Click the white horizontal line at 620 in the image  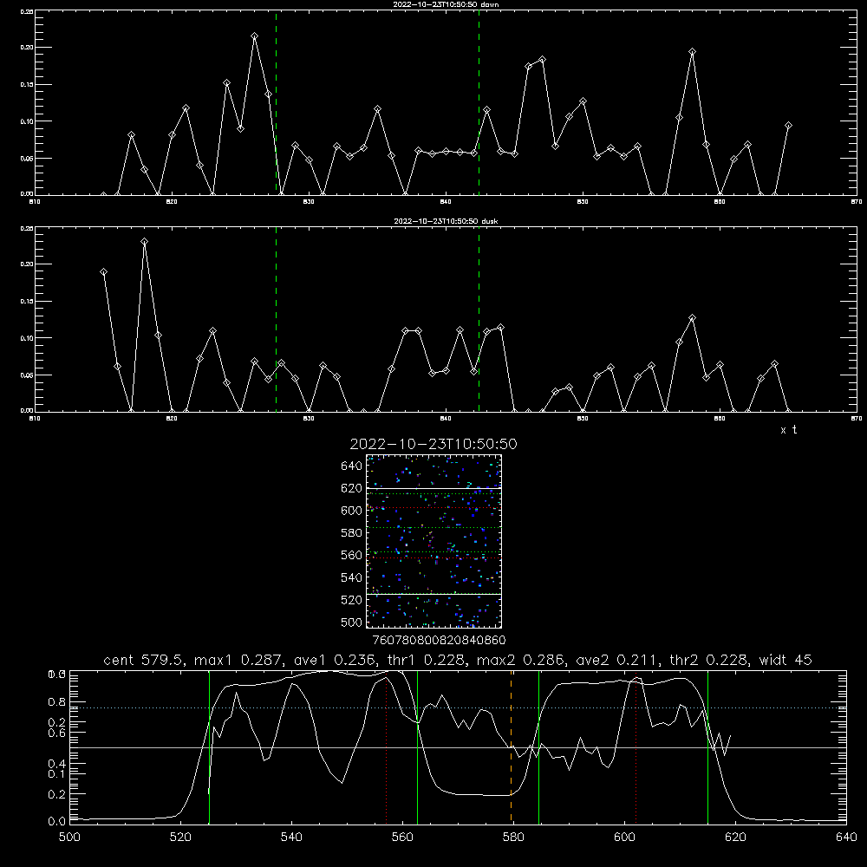coord(434,488)
